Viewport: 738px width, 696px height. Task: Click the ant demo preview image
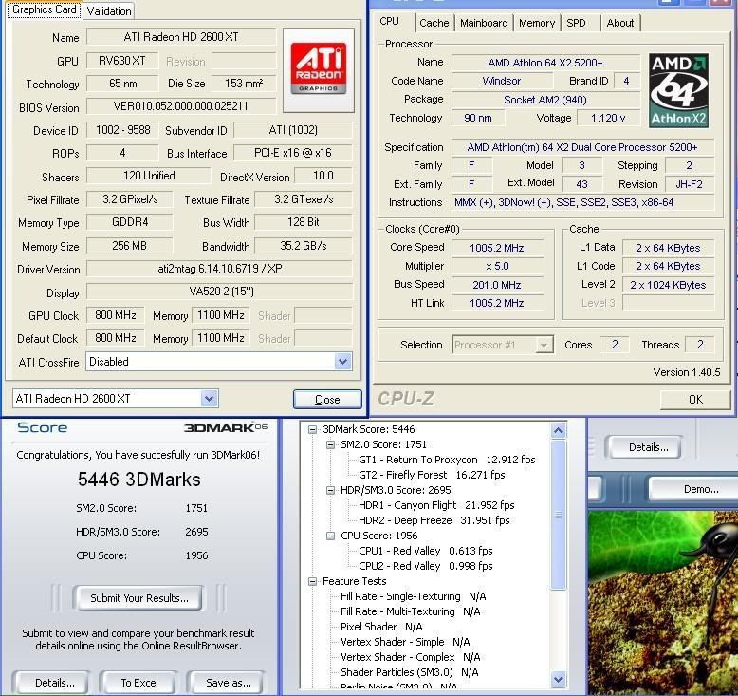pos(663,598)
